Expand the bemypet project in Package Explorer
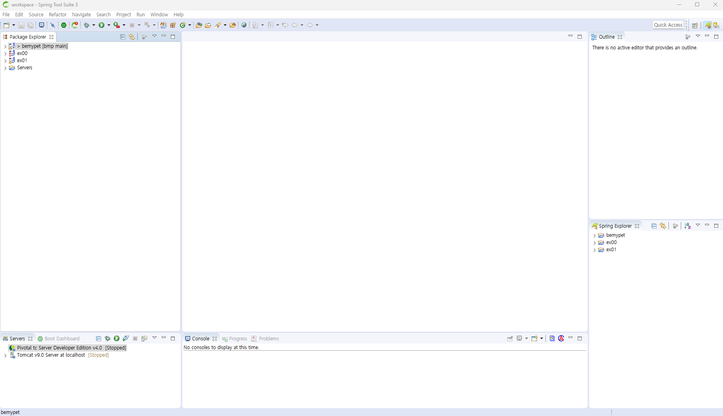Image resolution: width=723 pixels, height=416 pixels. coord(5,47)
